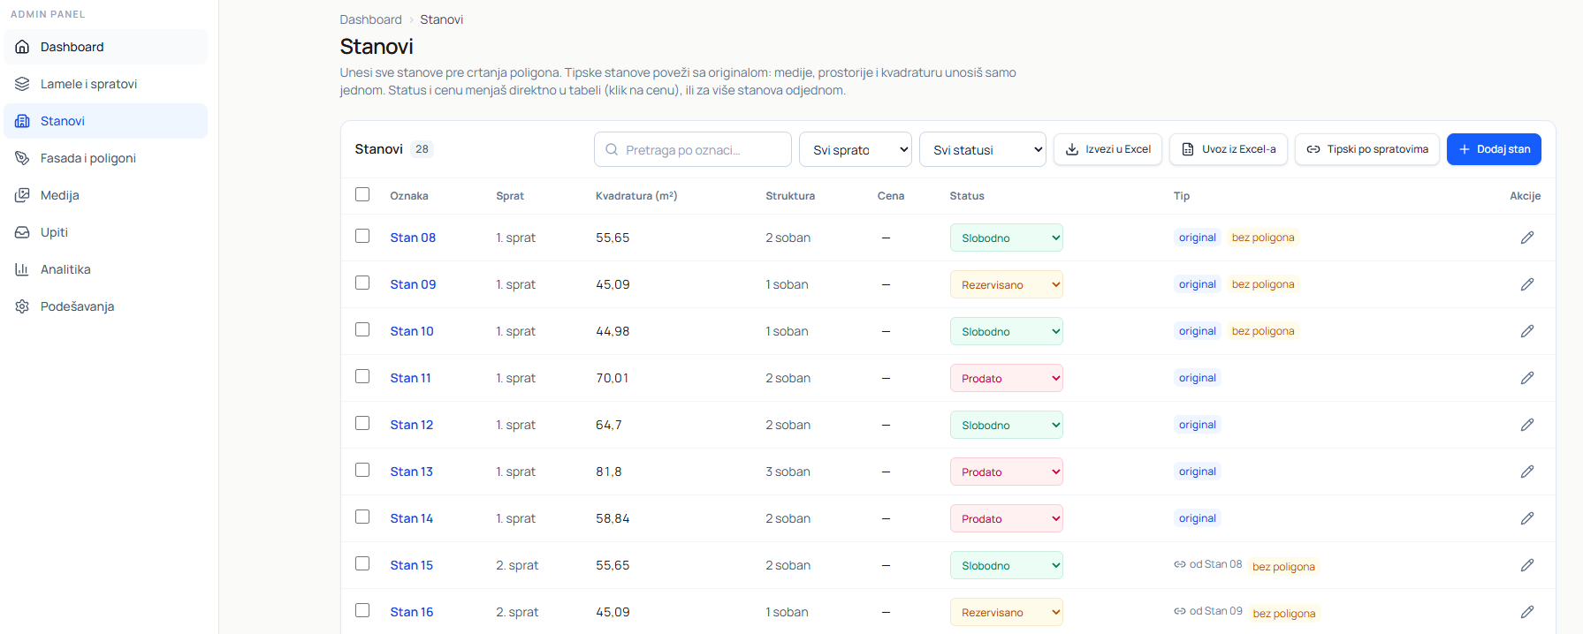Image resolution: width=1583 pixels, height=634 pixels.
Task: Edit Stan 14 with pencil icon
Action: tap(1527, 518)
